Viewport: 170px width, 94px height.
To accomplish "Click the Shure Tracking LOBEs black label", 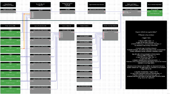I will click(10, 26).
